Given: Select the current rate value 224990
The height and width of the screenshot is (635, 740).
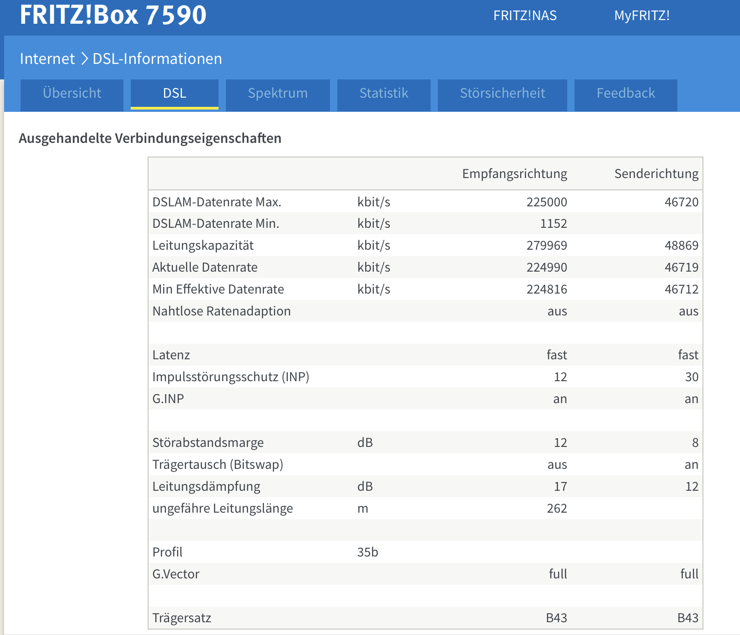Looking at the screenshot, I should click(x=547, y=267).
